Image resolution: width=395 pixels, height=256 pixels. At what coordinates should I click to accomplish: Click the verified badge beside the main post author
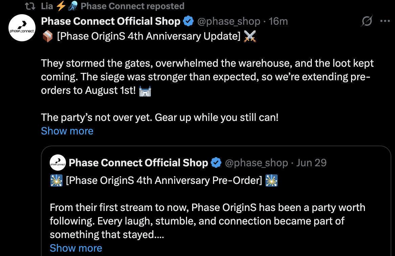[188, 21]
